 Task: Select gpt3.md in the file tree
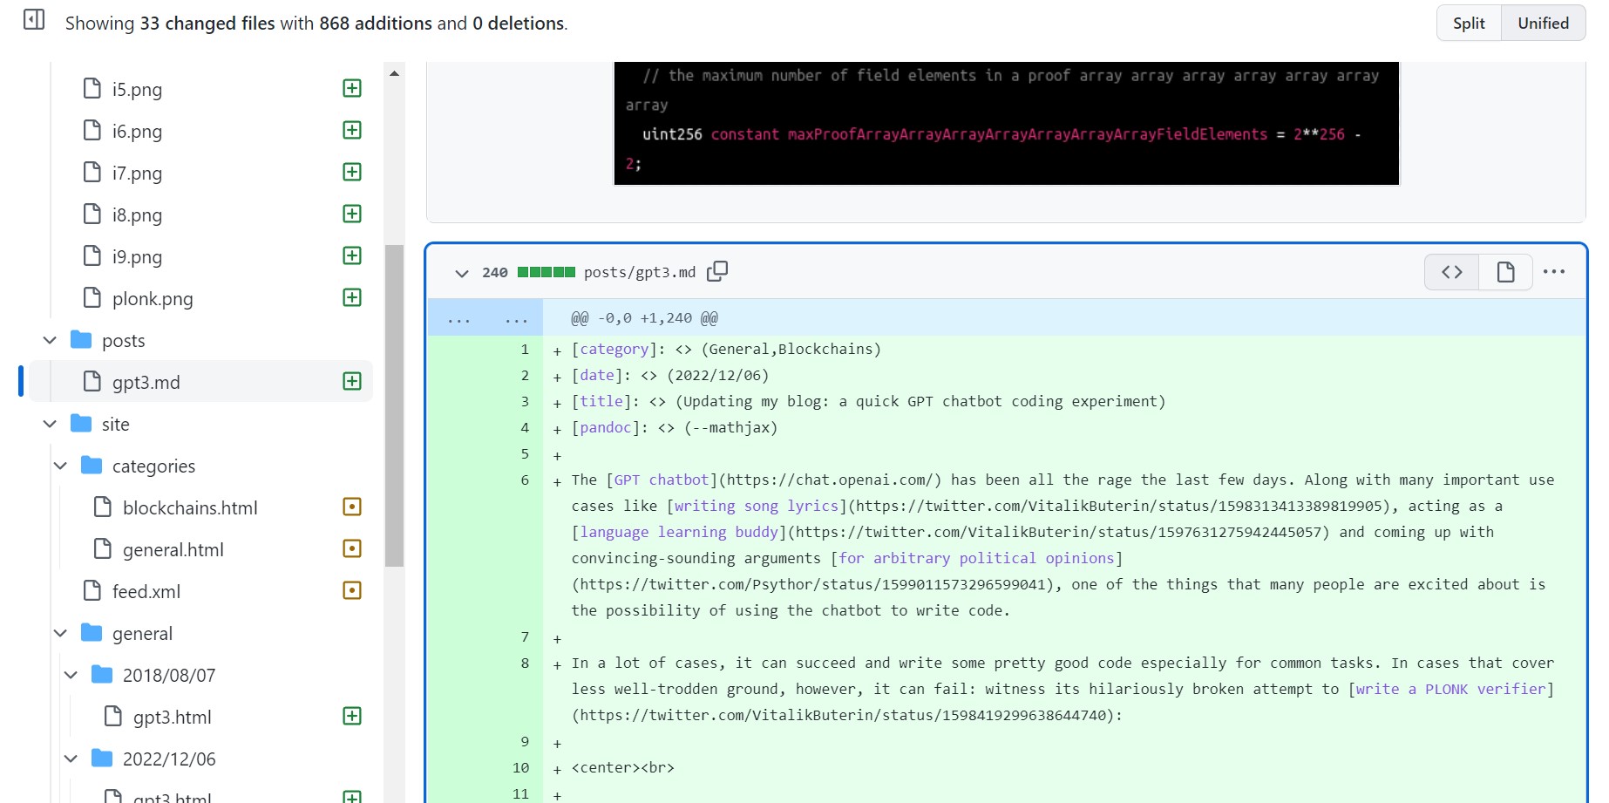coord(145,381)
